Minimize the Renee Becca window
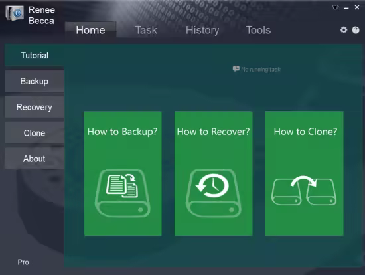This screenshot has width=365, height=275. click(x=346, y=8)
